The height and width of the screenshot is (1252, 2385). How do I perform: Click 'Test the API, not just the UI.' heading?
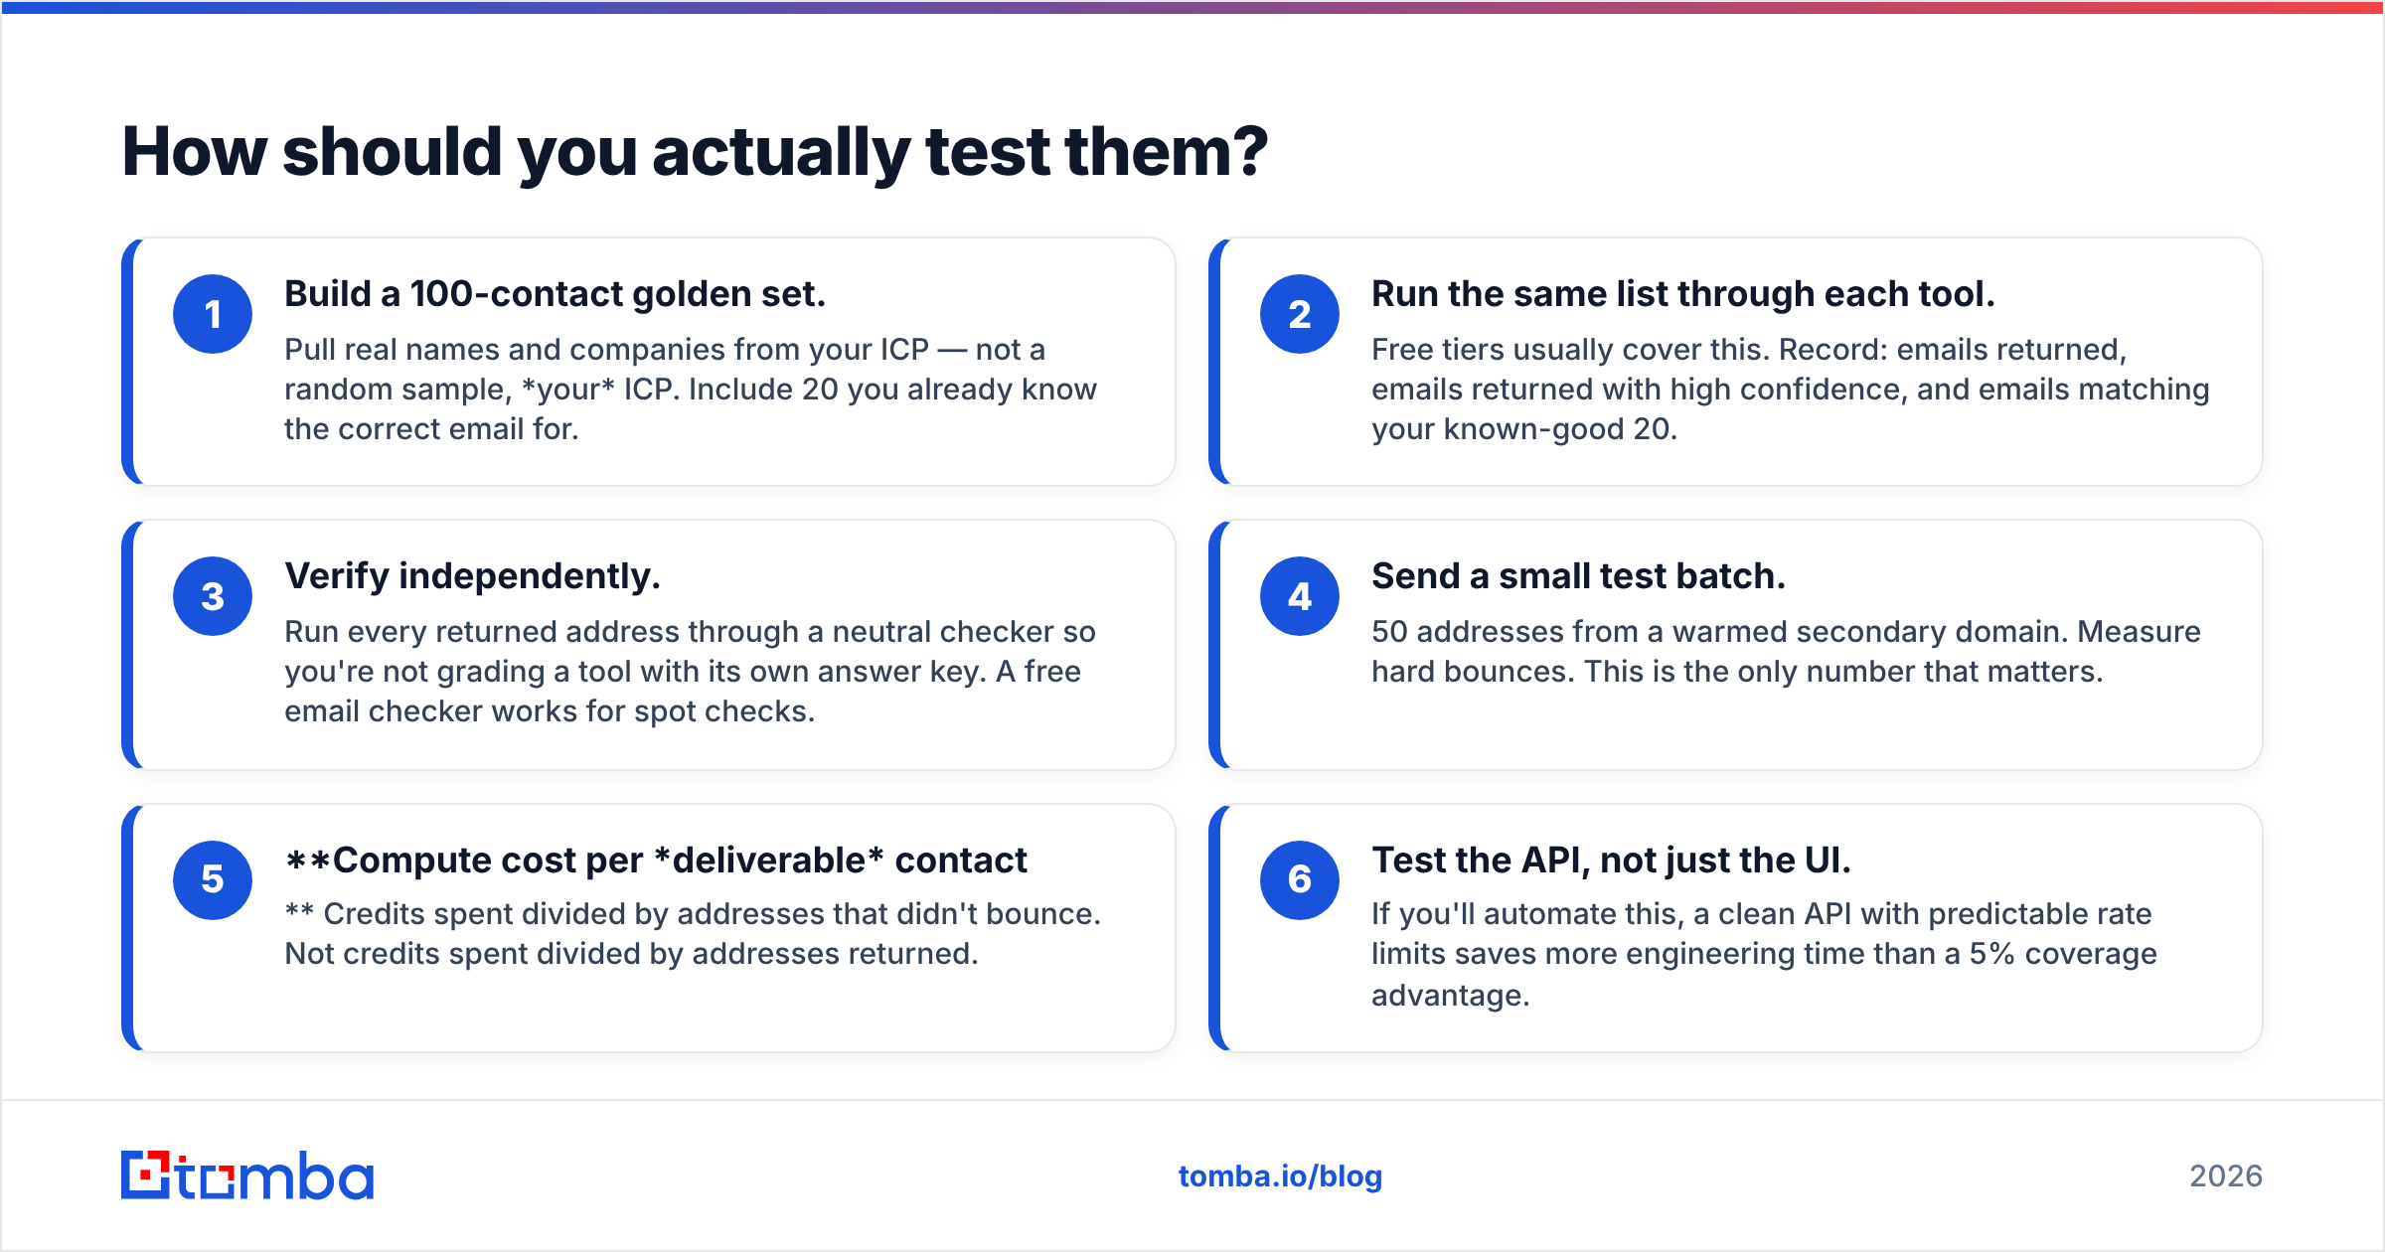(x=1611, y=861)
